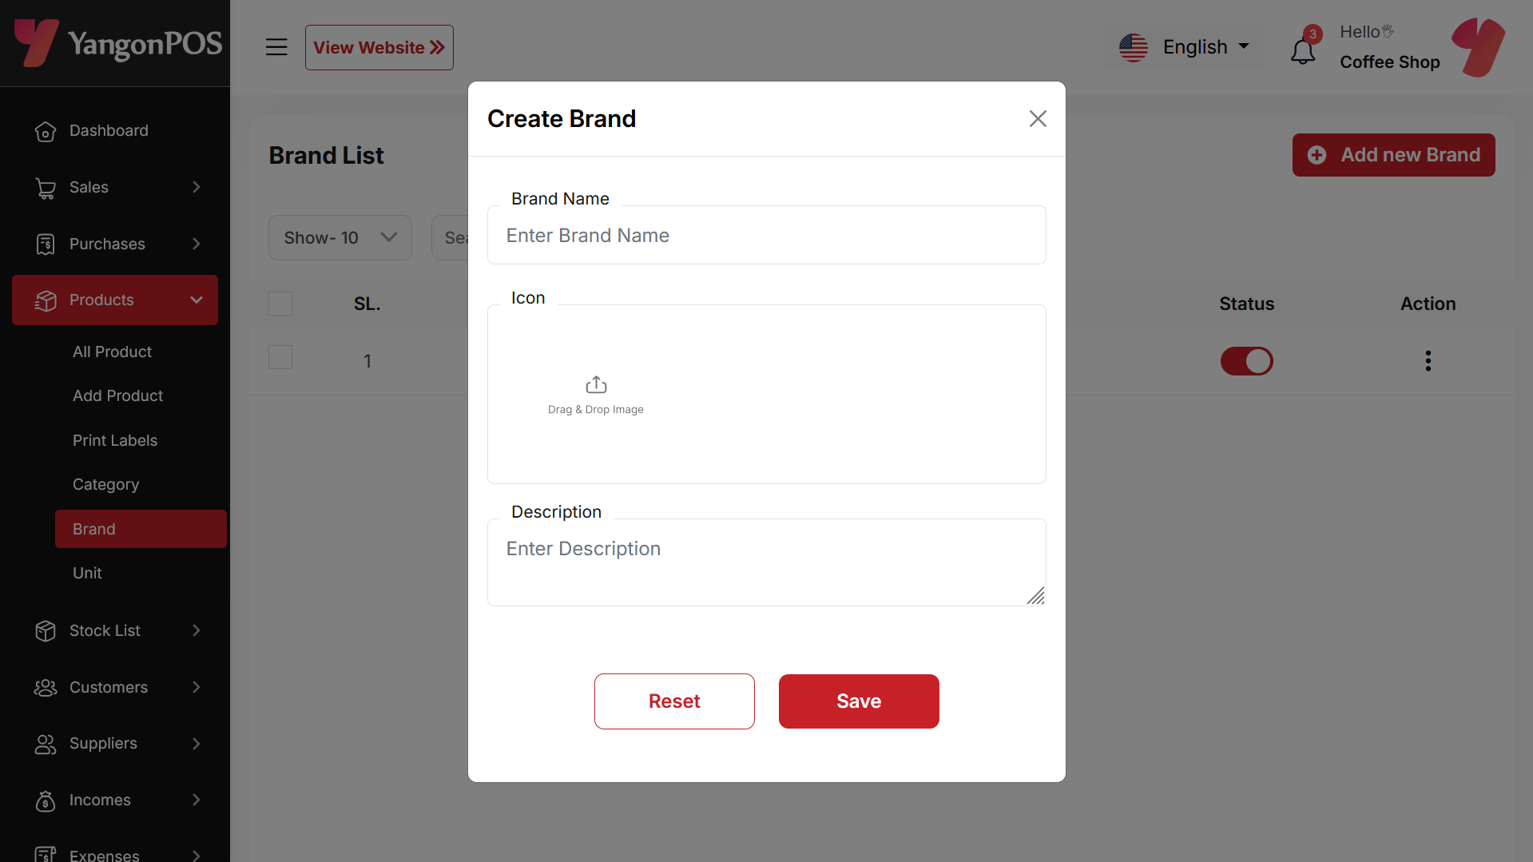Check the checkbox for row 1
The image size is (1533, 862).
coord(280,357)
